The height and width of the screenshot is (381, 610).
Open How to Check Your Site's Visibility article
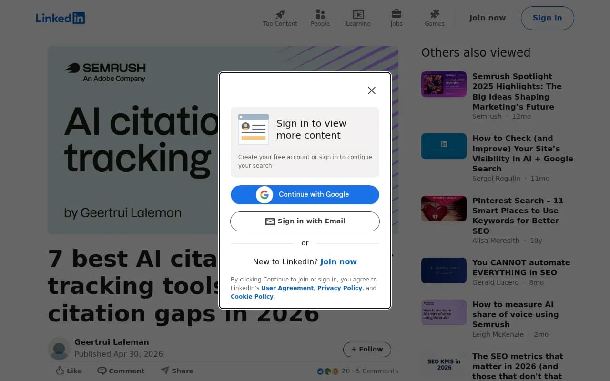[x=523, y=153]
